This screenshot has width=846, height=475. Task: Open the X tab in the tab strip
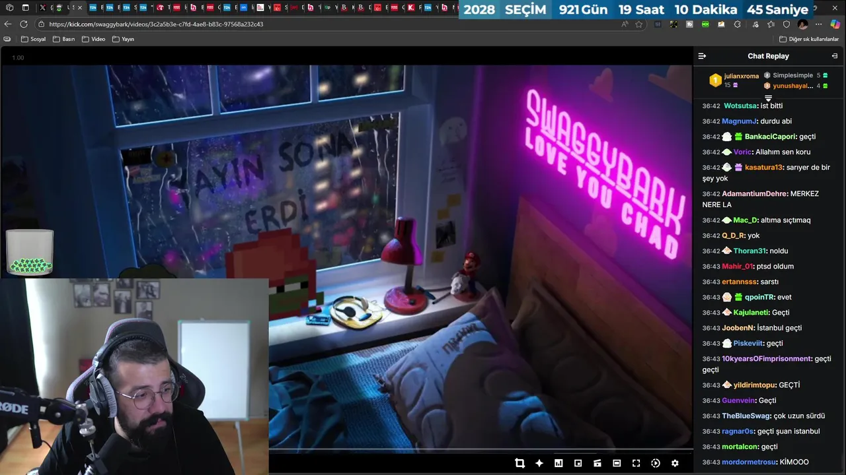pyautogui.click(x=43, y=8)
